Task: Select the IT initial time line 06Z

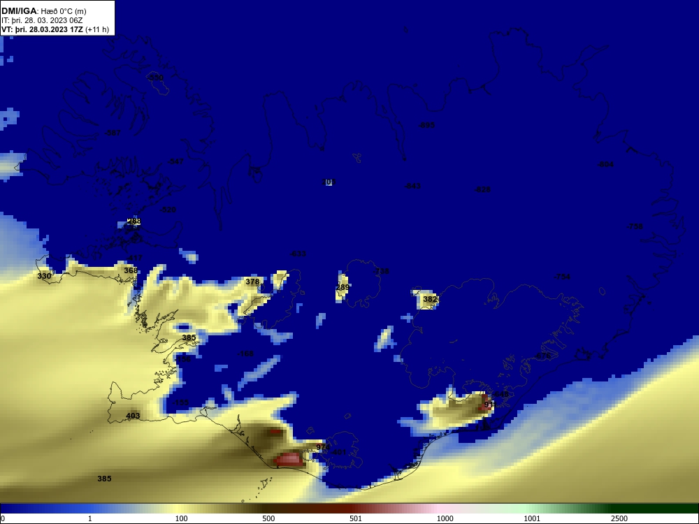Action: coord(42,20)
